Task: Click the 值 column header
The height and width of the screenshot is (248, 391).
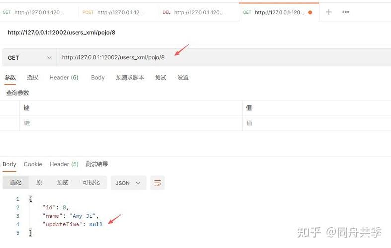Action: point(249,108)
